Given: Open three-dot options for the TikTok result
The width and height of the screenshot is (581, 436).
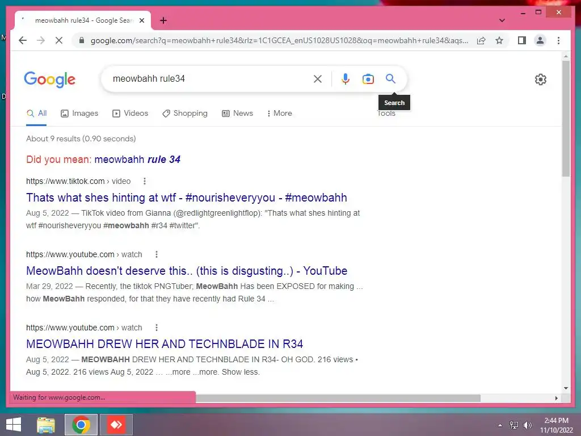Looking at the screenshot, I should click(145, 181).
